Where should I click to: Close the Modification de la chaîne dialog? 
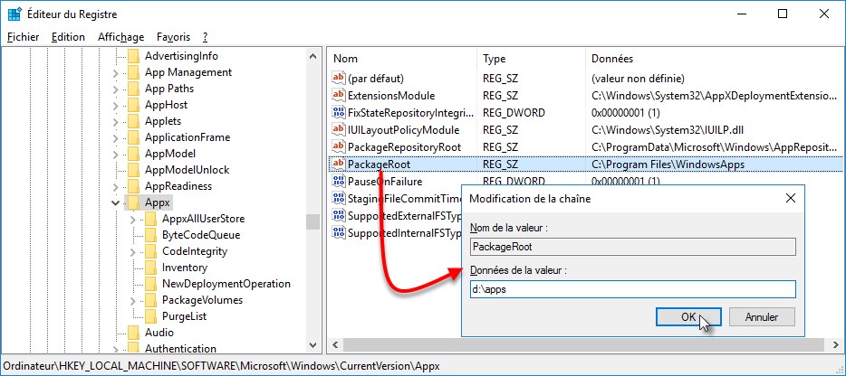pos(791,198)
